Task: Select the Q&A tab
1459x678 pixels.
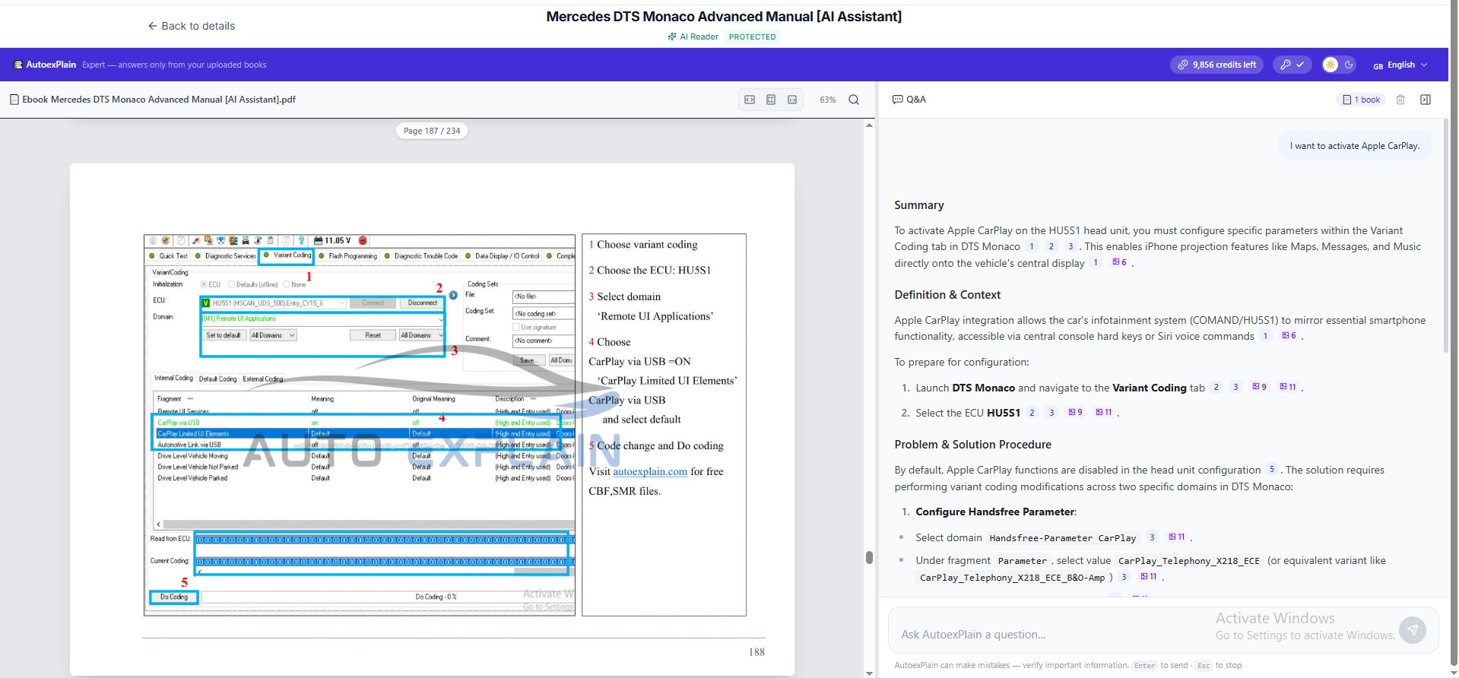Action: (909, 100)
